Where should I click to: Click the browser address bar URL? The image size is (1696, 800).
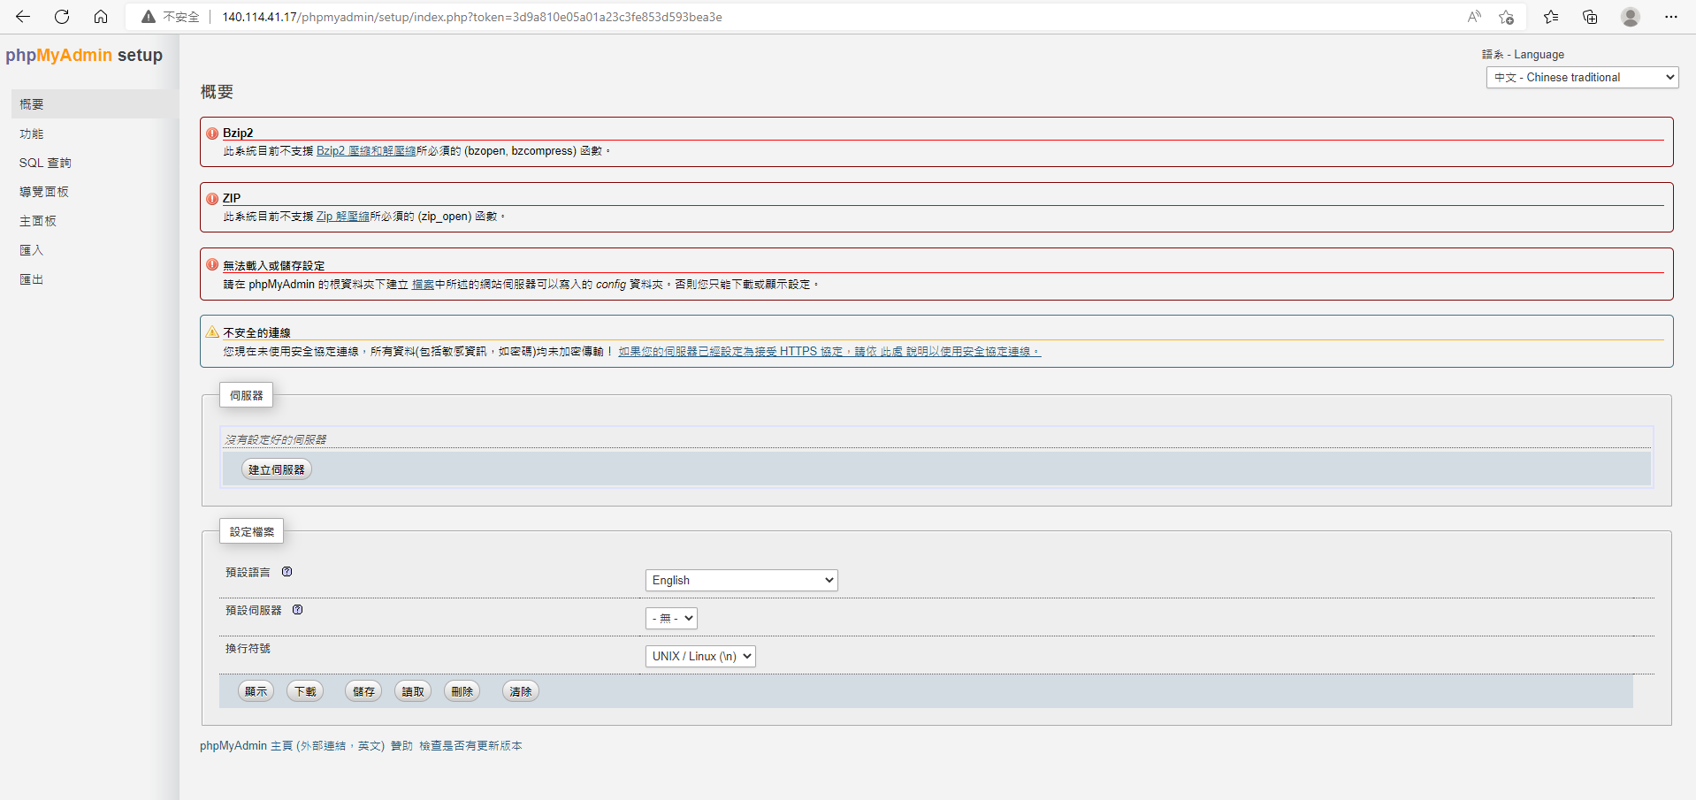(472, 17)
